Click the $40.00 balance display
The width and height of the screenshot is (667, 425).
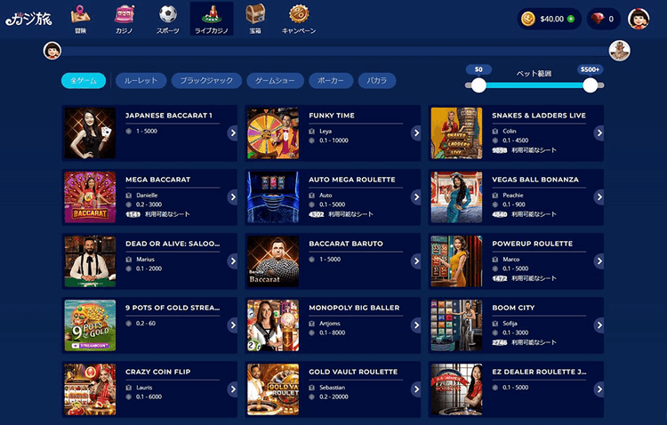[551, 20]
